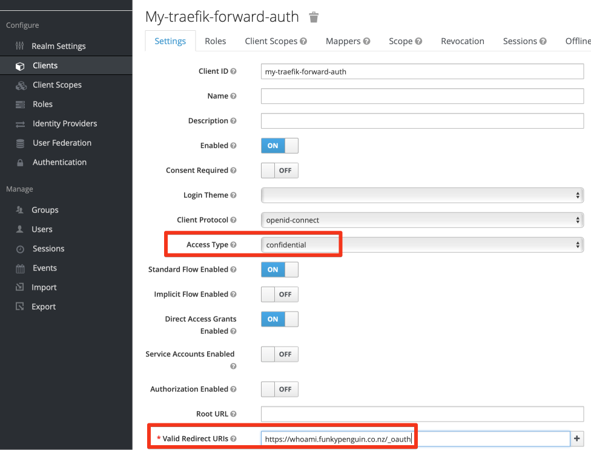Image resolution: width=591 pixels, height=450 pixels.
Task: Click the Events calendar icon in sidebar
Action: pos(20,269)
